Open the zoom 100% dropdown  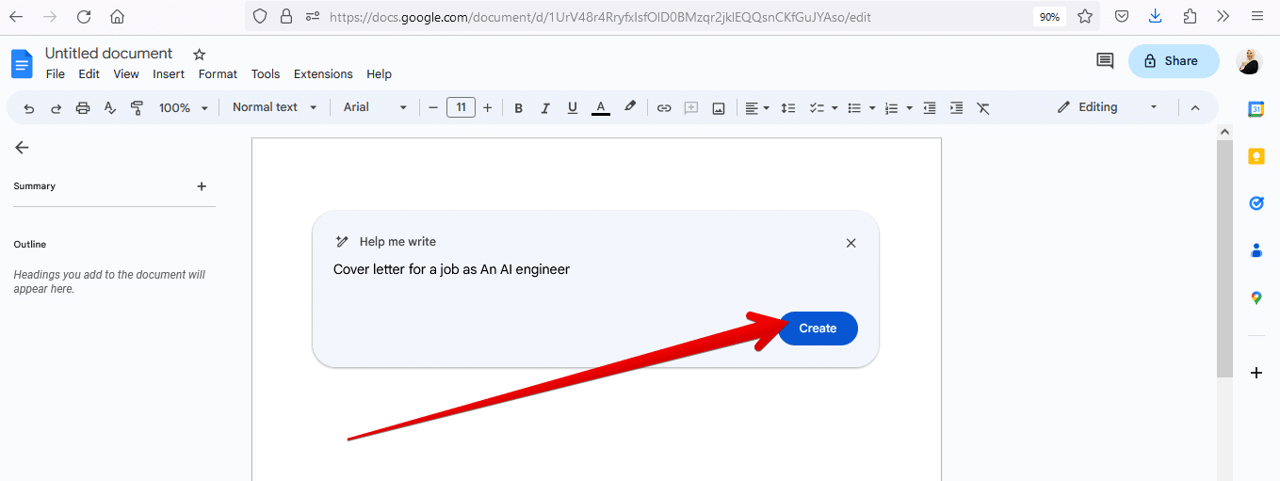tap(183, 108)
